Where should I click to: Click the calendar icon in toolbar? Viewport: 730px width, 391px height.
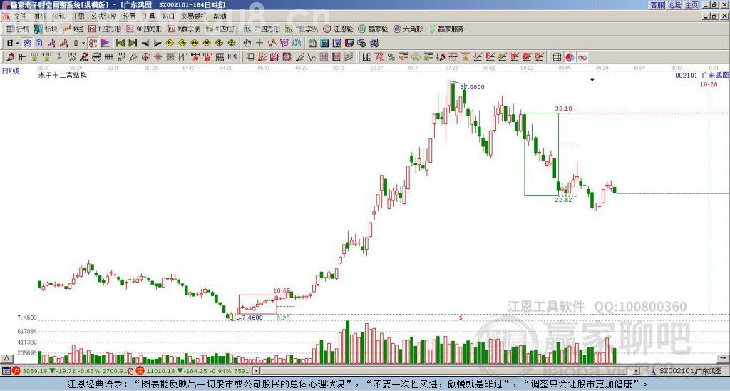tap(312, 44)
